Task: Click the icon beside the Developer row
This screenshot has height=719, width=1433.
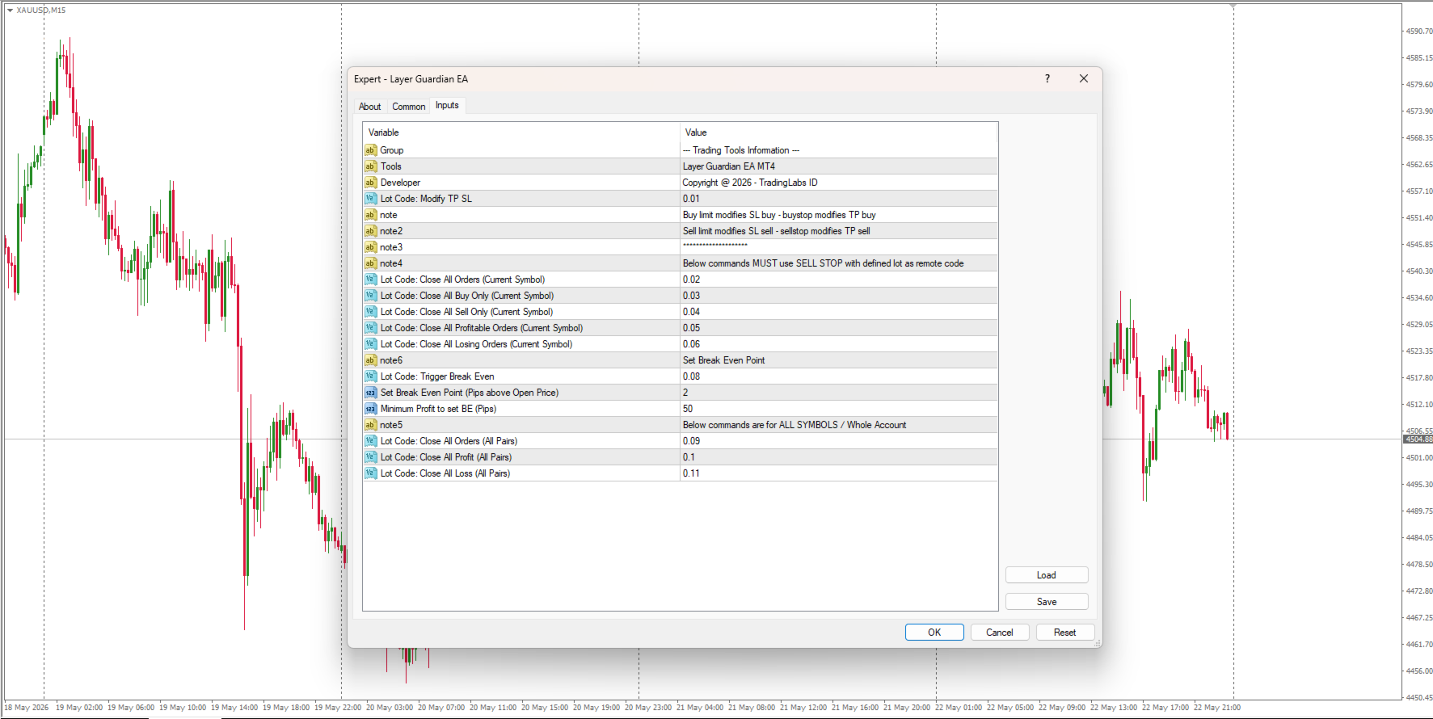Action: pos(370,183)
